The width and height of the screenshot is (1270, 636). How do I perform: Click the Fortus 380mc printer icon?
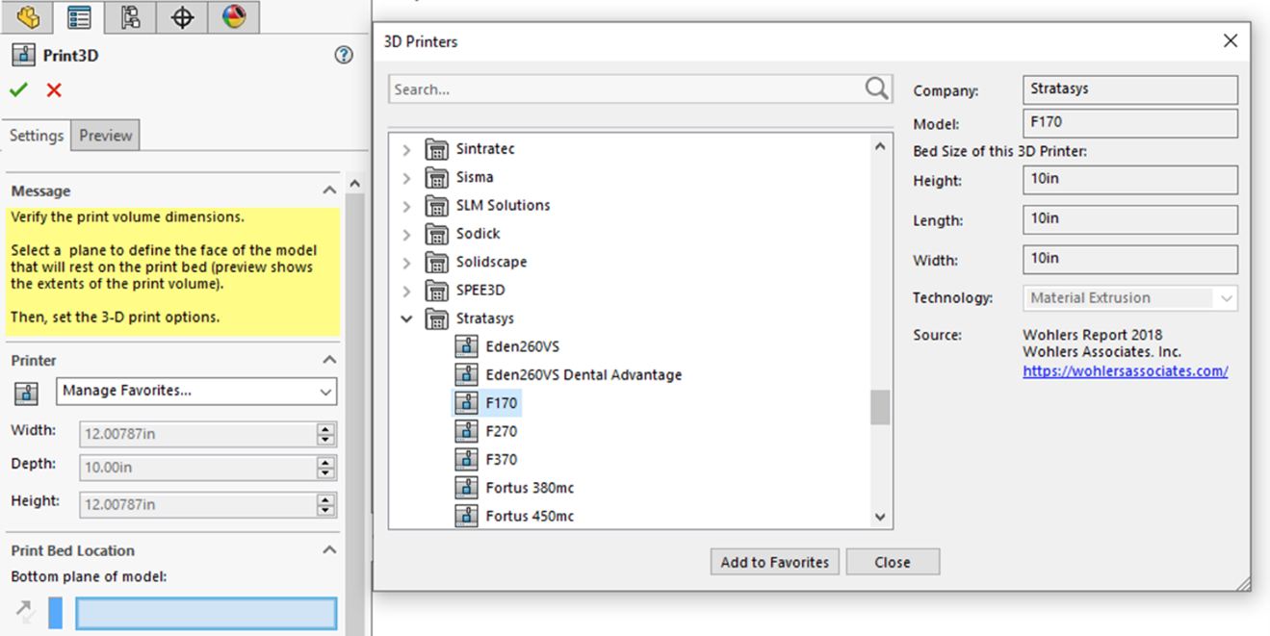[x=466, y=488]
